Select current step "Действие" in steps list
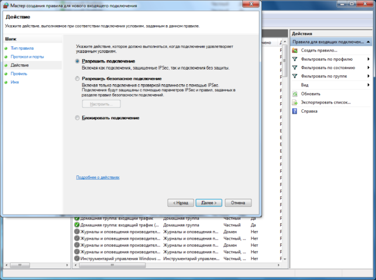 20,65
